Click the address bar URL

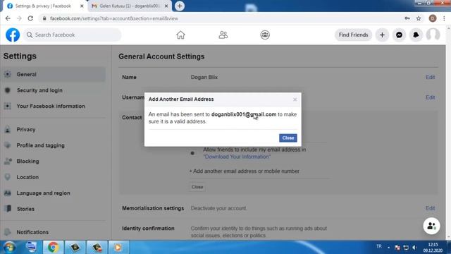(114, 18)
